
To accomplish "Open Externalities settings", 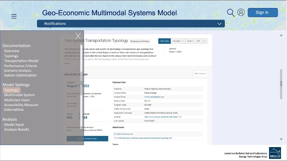I will click(14, 110).
